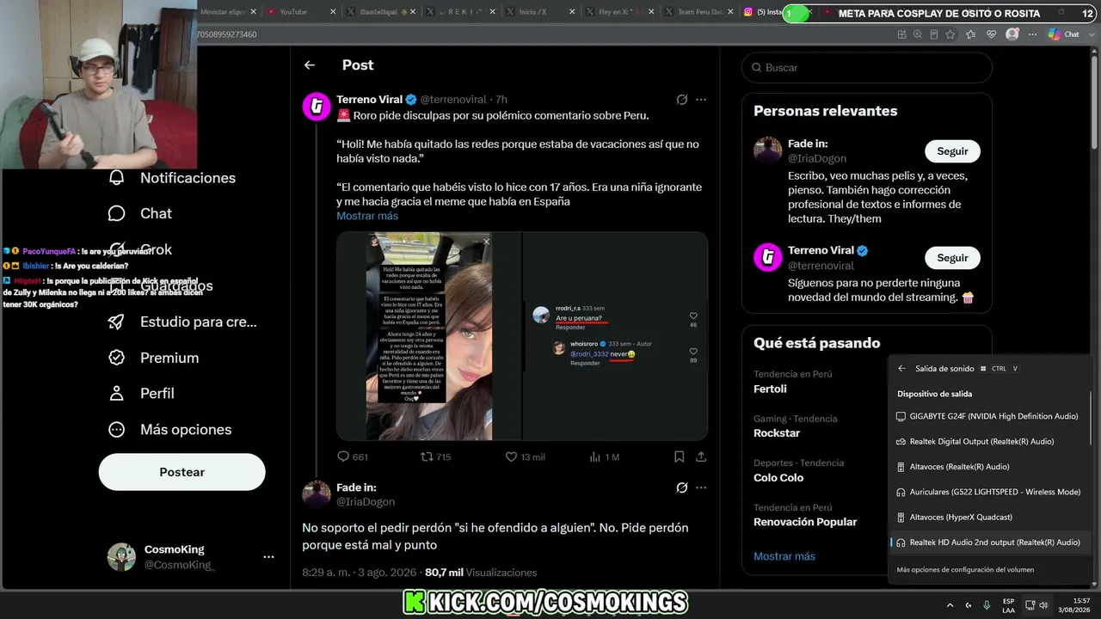1101x619 pixels.
Task: Select Altavoces (Realtek(R) Audio) output
Action: (x=987, y=467)
